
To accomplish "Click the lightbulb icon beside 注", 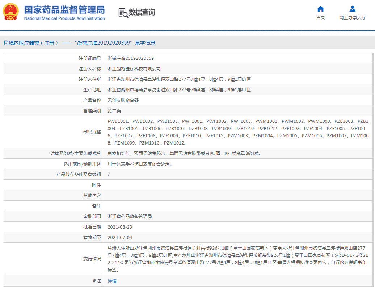I will (x=94, y=281).
